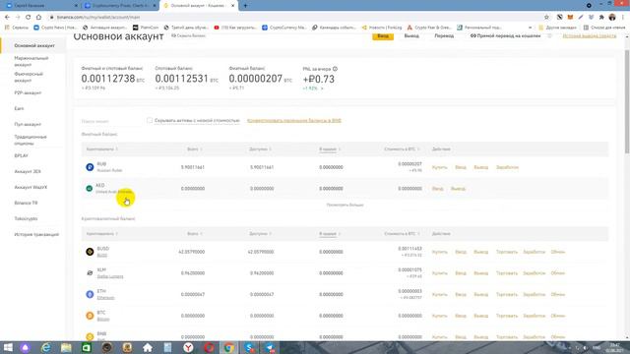Screen dimensions: 630x354
Task: Open P2P аккаунт in sidebar
Action: tap(28, 92)
